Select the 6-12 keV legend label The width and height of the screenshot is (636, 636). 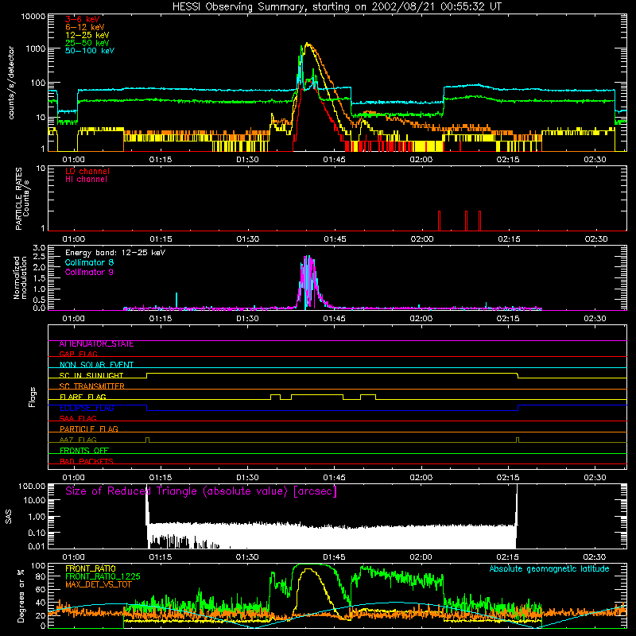[85, 27]
